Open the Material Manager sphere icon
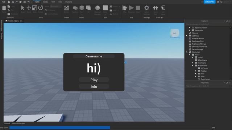This screenshot has width=232, height=130. 98,8
